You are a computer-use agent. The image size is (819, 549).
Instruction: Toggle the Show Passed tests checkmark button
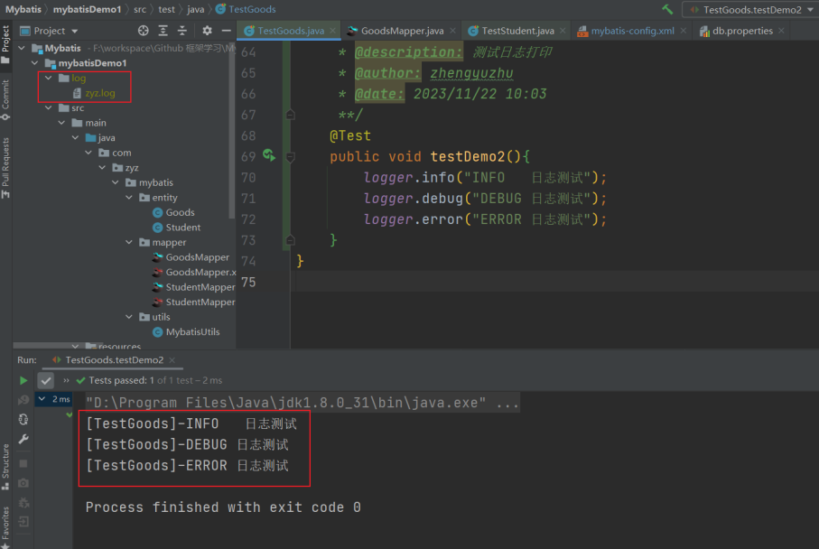[x=46, y=380]
